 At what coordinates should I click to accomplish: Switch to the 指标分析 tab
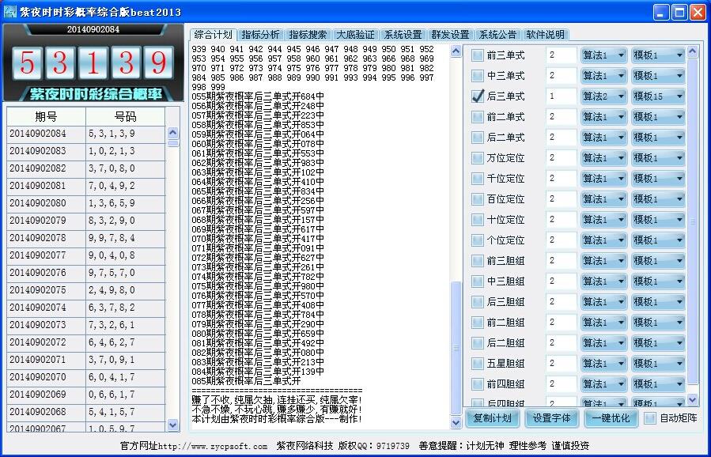[x=260, y=35]
